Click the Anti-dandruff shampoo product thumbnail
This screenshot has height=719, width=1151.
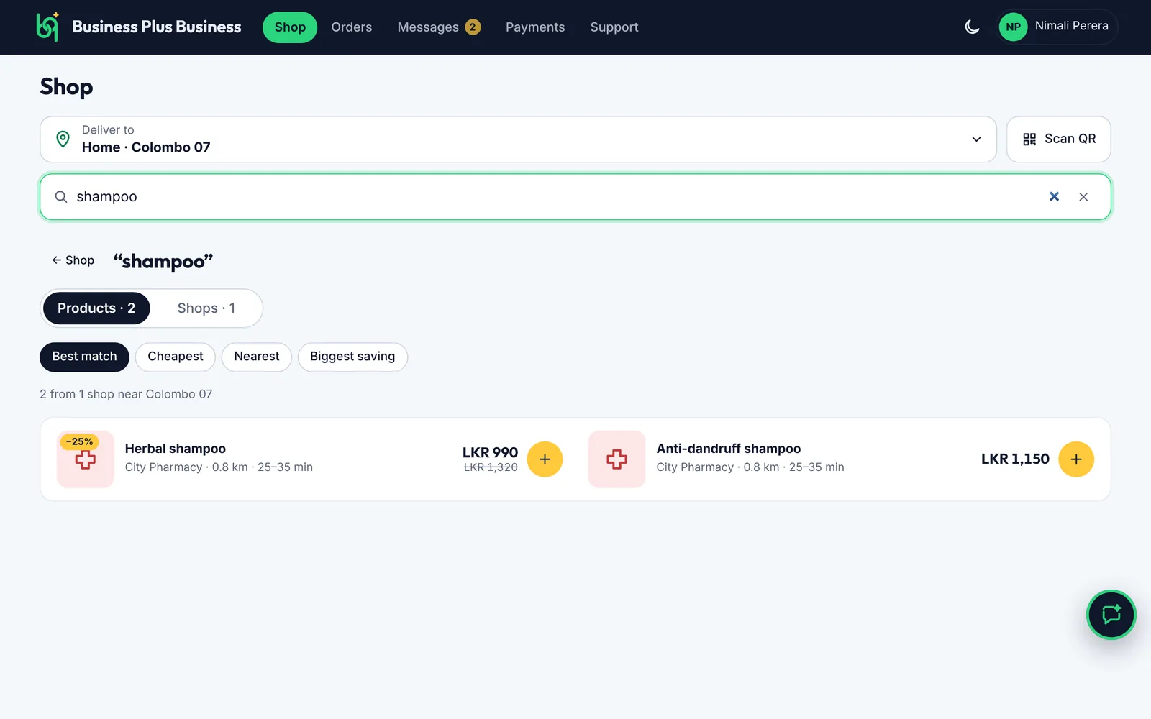pyautogui.click(x=617, y=459)
